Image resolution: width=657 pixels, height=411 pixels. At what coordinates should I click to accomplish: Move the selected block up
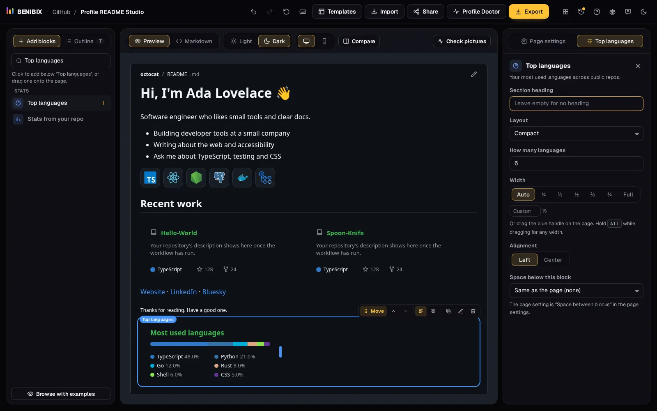pyautogui.click(x=393, y=311)
